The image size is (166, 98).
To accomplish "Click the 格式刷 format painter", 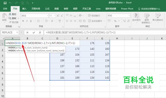I will pos(14,22).
